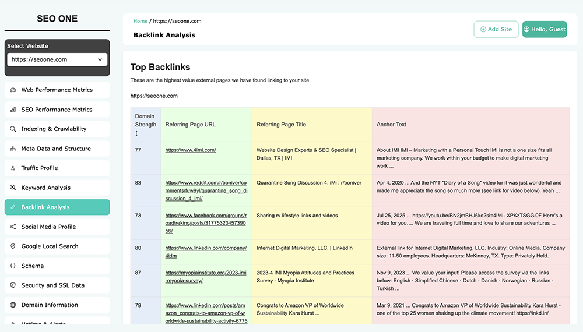This screenshot has height=332, width=583.
Task: Click the SEO Performance Metrics chart icon
Action: [x=13, y=110]
